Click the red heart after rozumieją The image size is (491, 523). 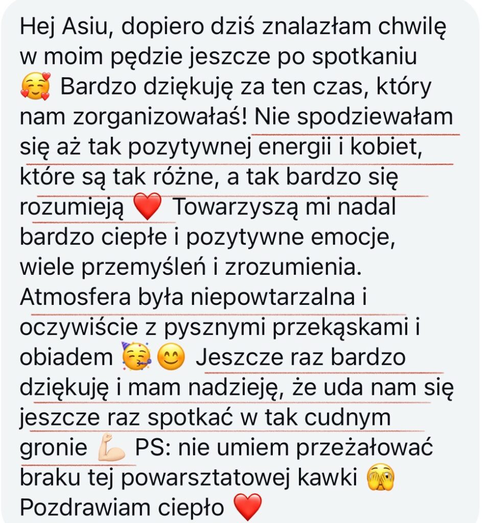click(148, 206)
